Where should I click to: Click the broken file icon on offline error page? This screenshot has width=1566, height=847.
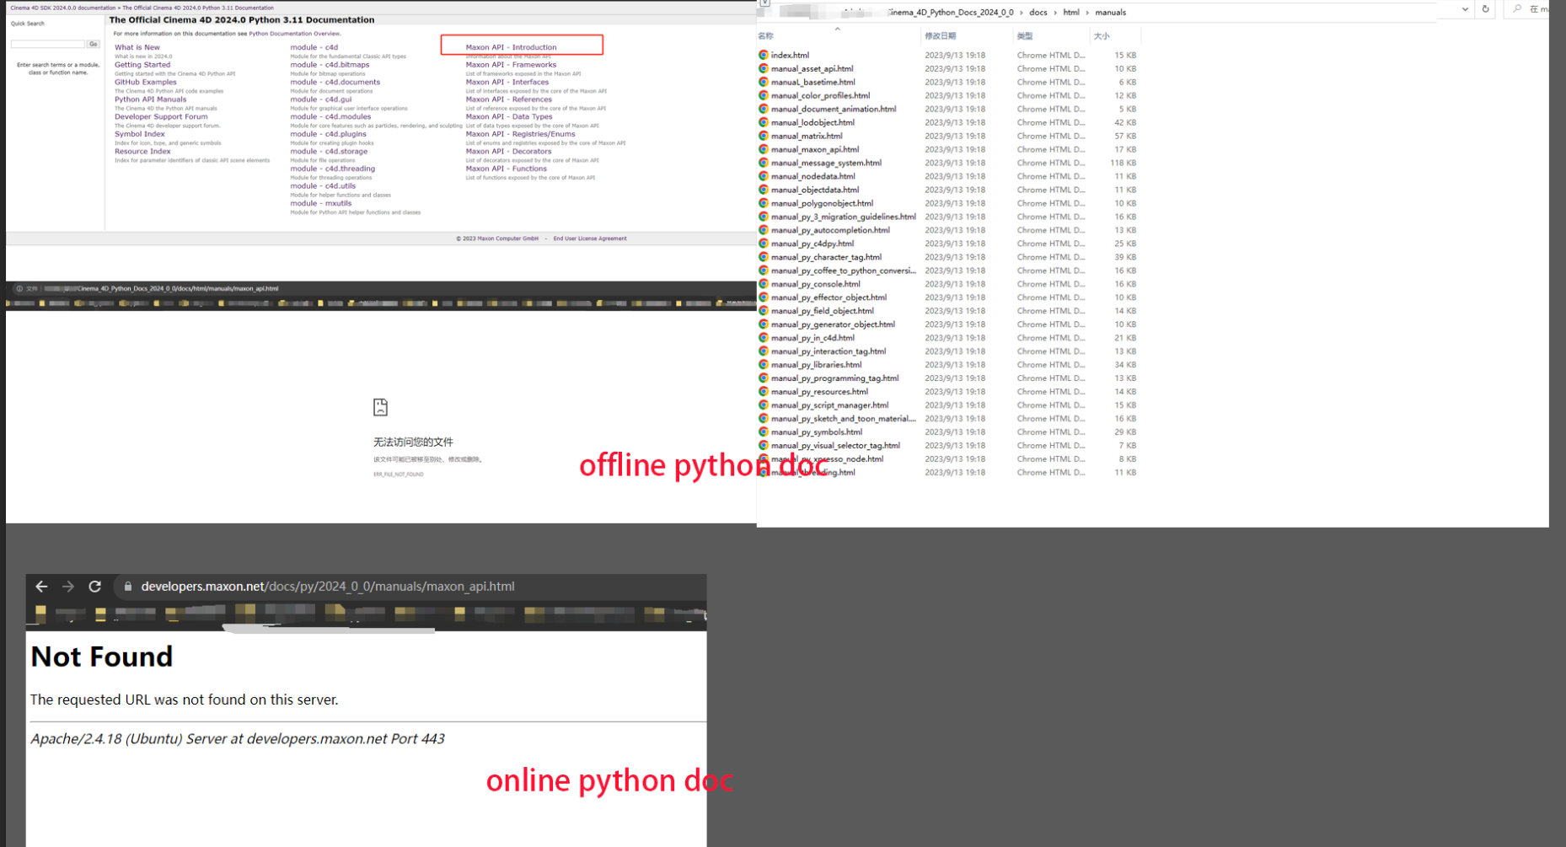click(381, 407)
